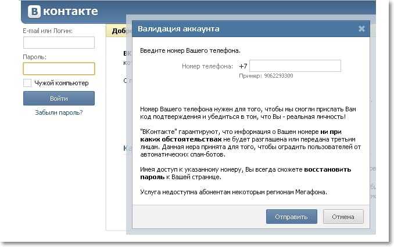The height and width of the screenshot is (247, 394).
Task: Click the VK 'B' logo icon
Action: coord(34,12)
